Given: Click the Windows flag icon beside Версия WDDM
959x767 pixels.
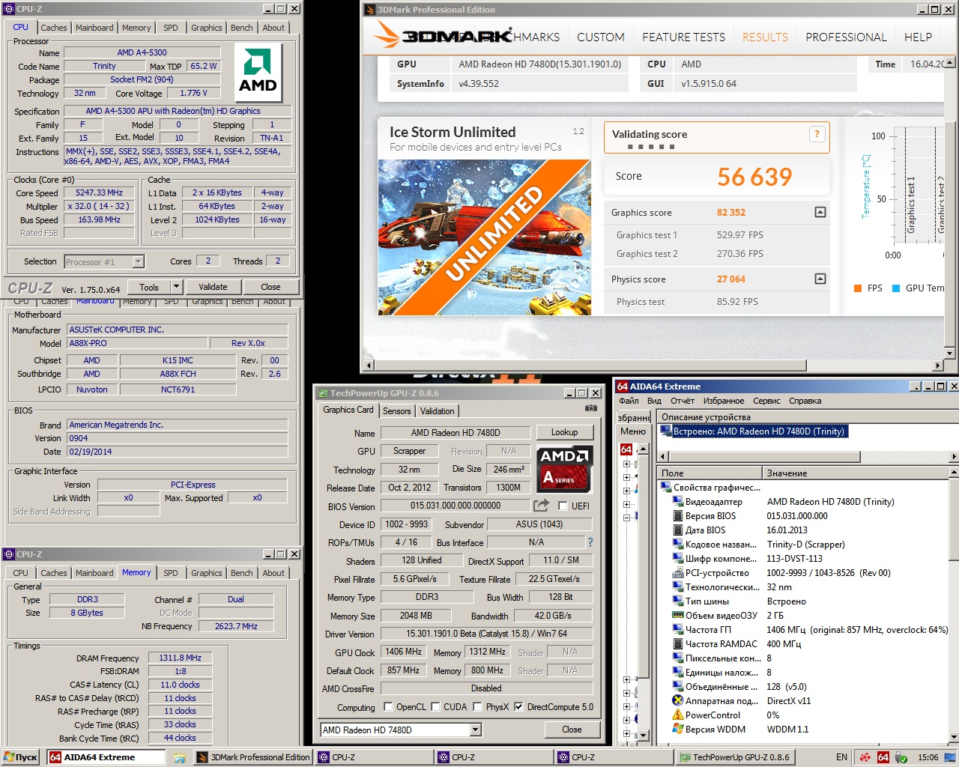Looking at the screenshot, I should pos(678,730).
